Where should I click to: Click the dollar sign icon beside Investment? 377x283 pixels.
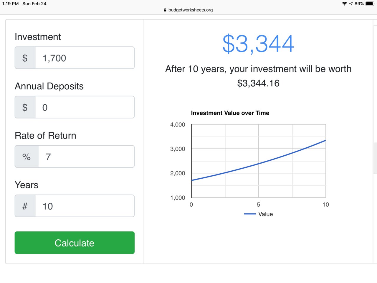point(25,58)
